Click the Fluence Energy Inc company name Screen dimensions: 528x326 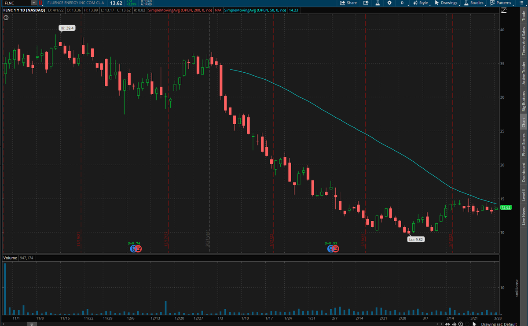(x=76, y=3)
